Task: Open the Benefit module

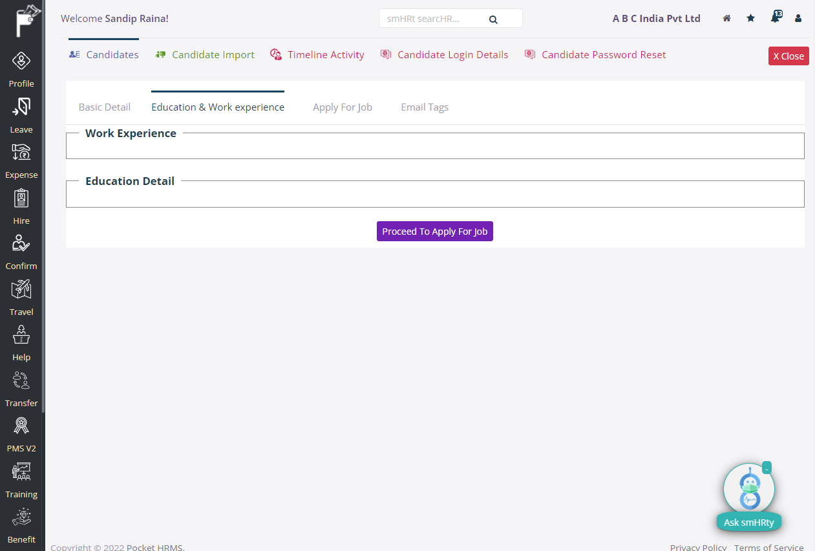Action: [x=21, y=524]
